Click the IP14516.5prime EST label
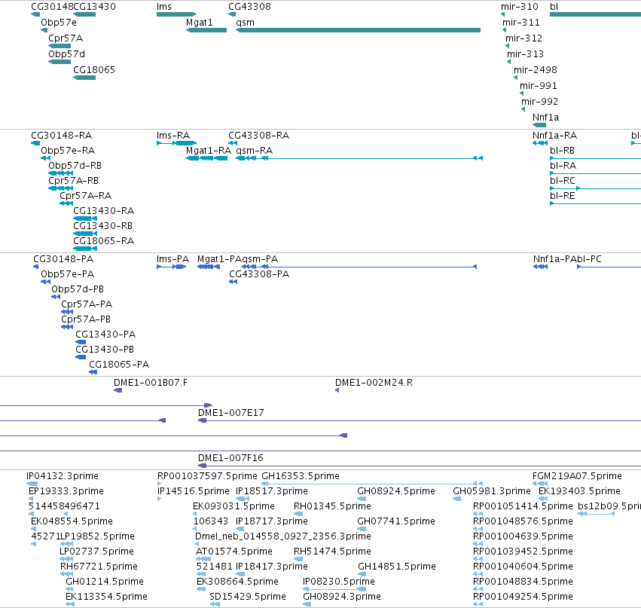641x608 pixels. click(x=194, y=491)
